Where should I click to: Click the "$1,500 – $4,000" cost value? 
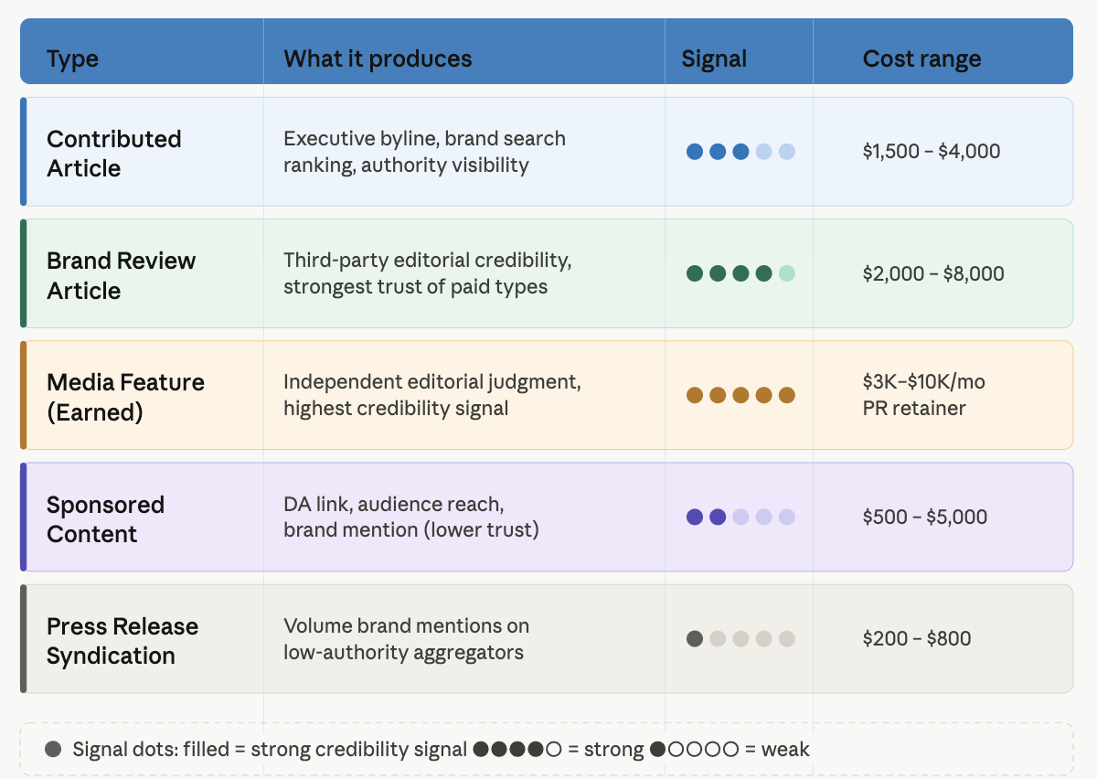tap(932, 152)
